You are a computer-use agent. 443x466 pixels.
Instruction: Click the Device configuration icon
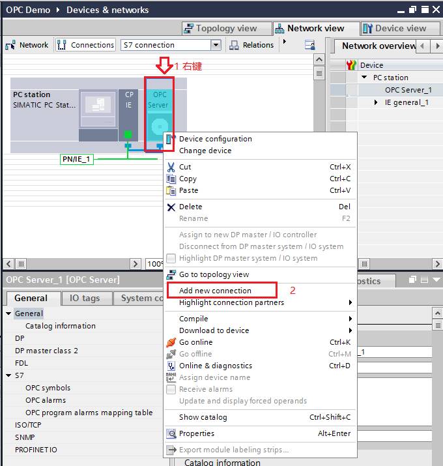pyautogui.click(x=170, y=139)
